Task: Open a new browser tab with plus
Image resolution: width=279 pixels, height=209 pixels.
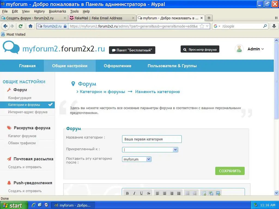Action: (209, 18)
